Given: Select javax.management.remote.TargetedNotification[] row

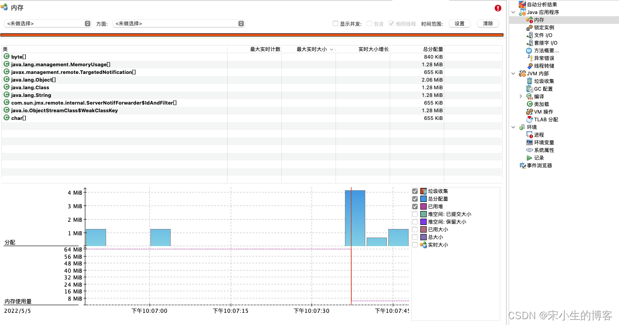Looking at the screenshot, I should coord(252,72).
